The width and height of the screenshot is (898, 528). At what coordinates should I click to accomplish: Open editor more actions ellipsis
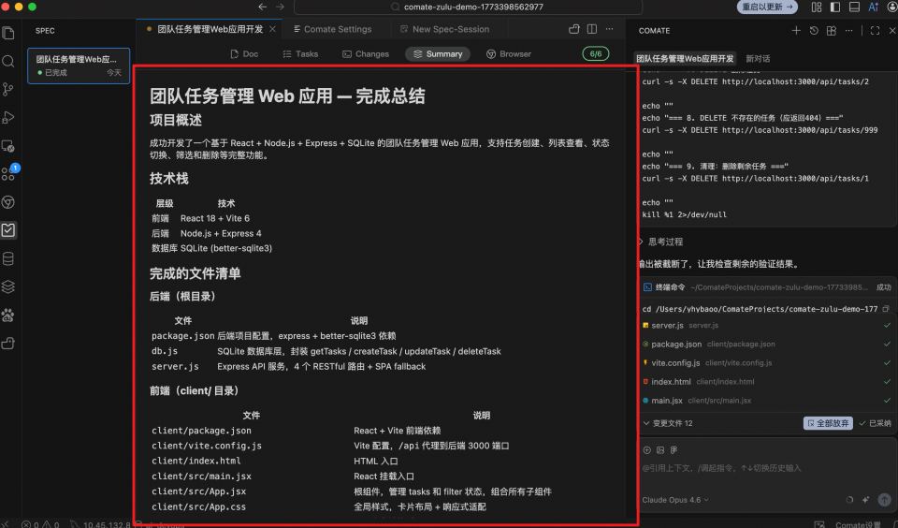(x=609, y=29)
